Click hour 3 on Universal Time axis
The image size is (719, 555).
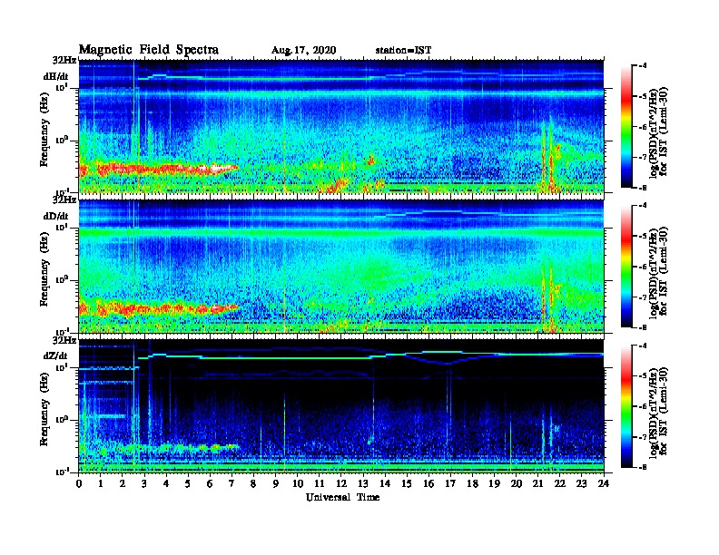click(x=144, y=484)
